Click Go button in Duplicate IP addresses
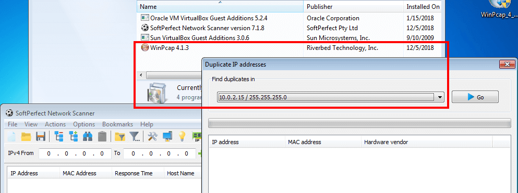 coord(475,97)
